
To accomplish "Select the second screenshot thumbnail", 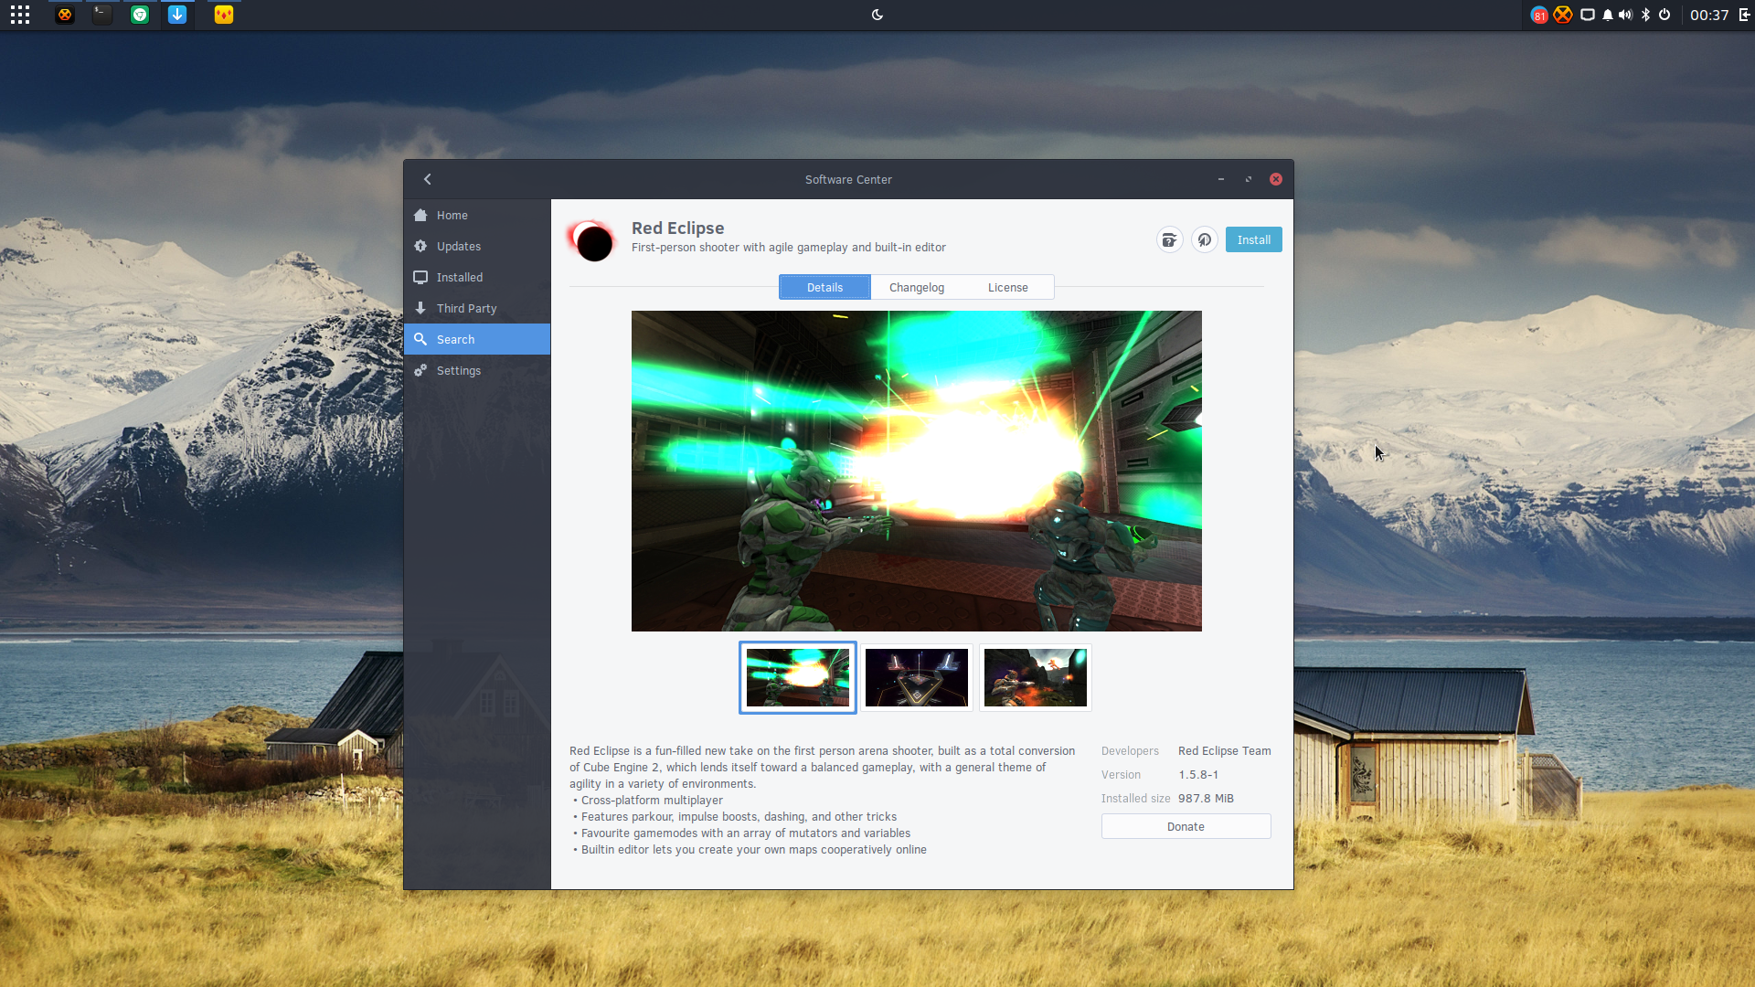I will coord(916,677).
